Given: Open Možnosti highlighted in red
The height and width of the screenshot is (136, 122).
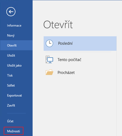Looking at the screenshot, I should [13, 131].
